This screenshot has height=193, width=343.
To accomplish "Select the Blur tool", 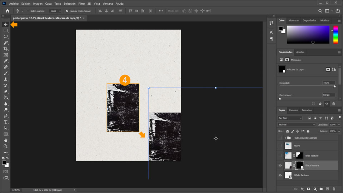I will pyautogui.click(x=6, y=104).
